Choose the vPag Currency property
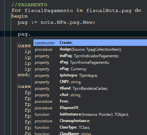The image size is (147, 135). coord(90,69)
